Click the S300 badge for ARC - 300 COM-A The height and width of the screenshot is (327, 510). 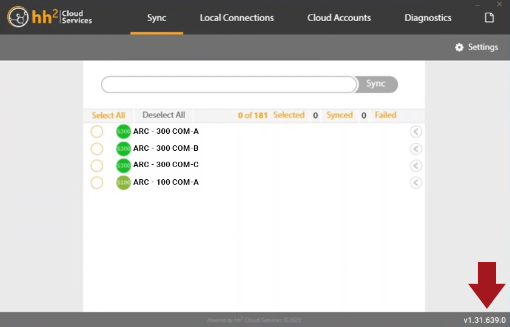coord(123,131)
